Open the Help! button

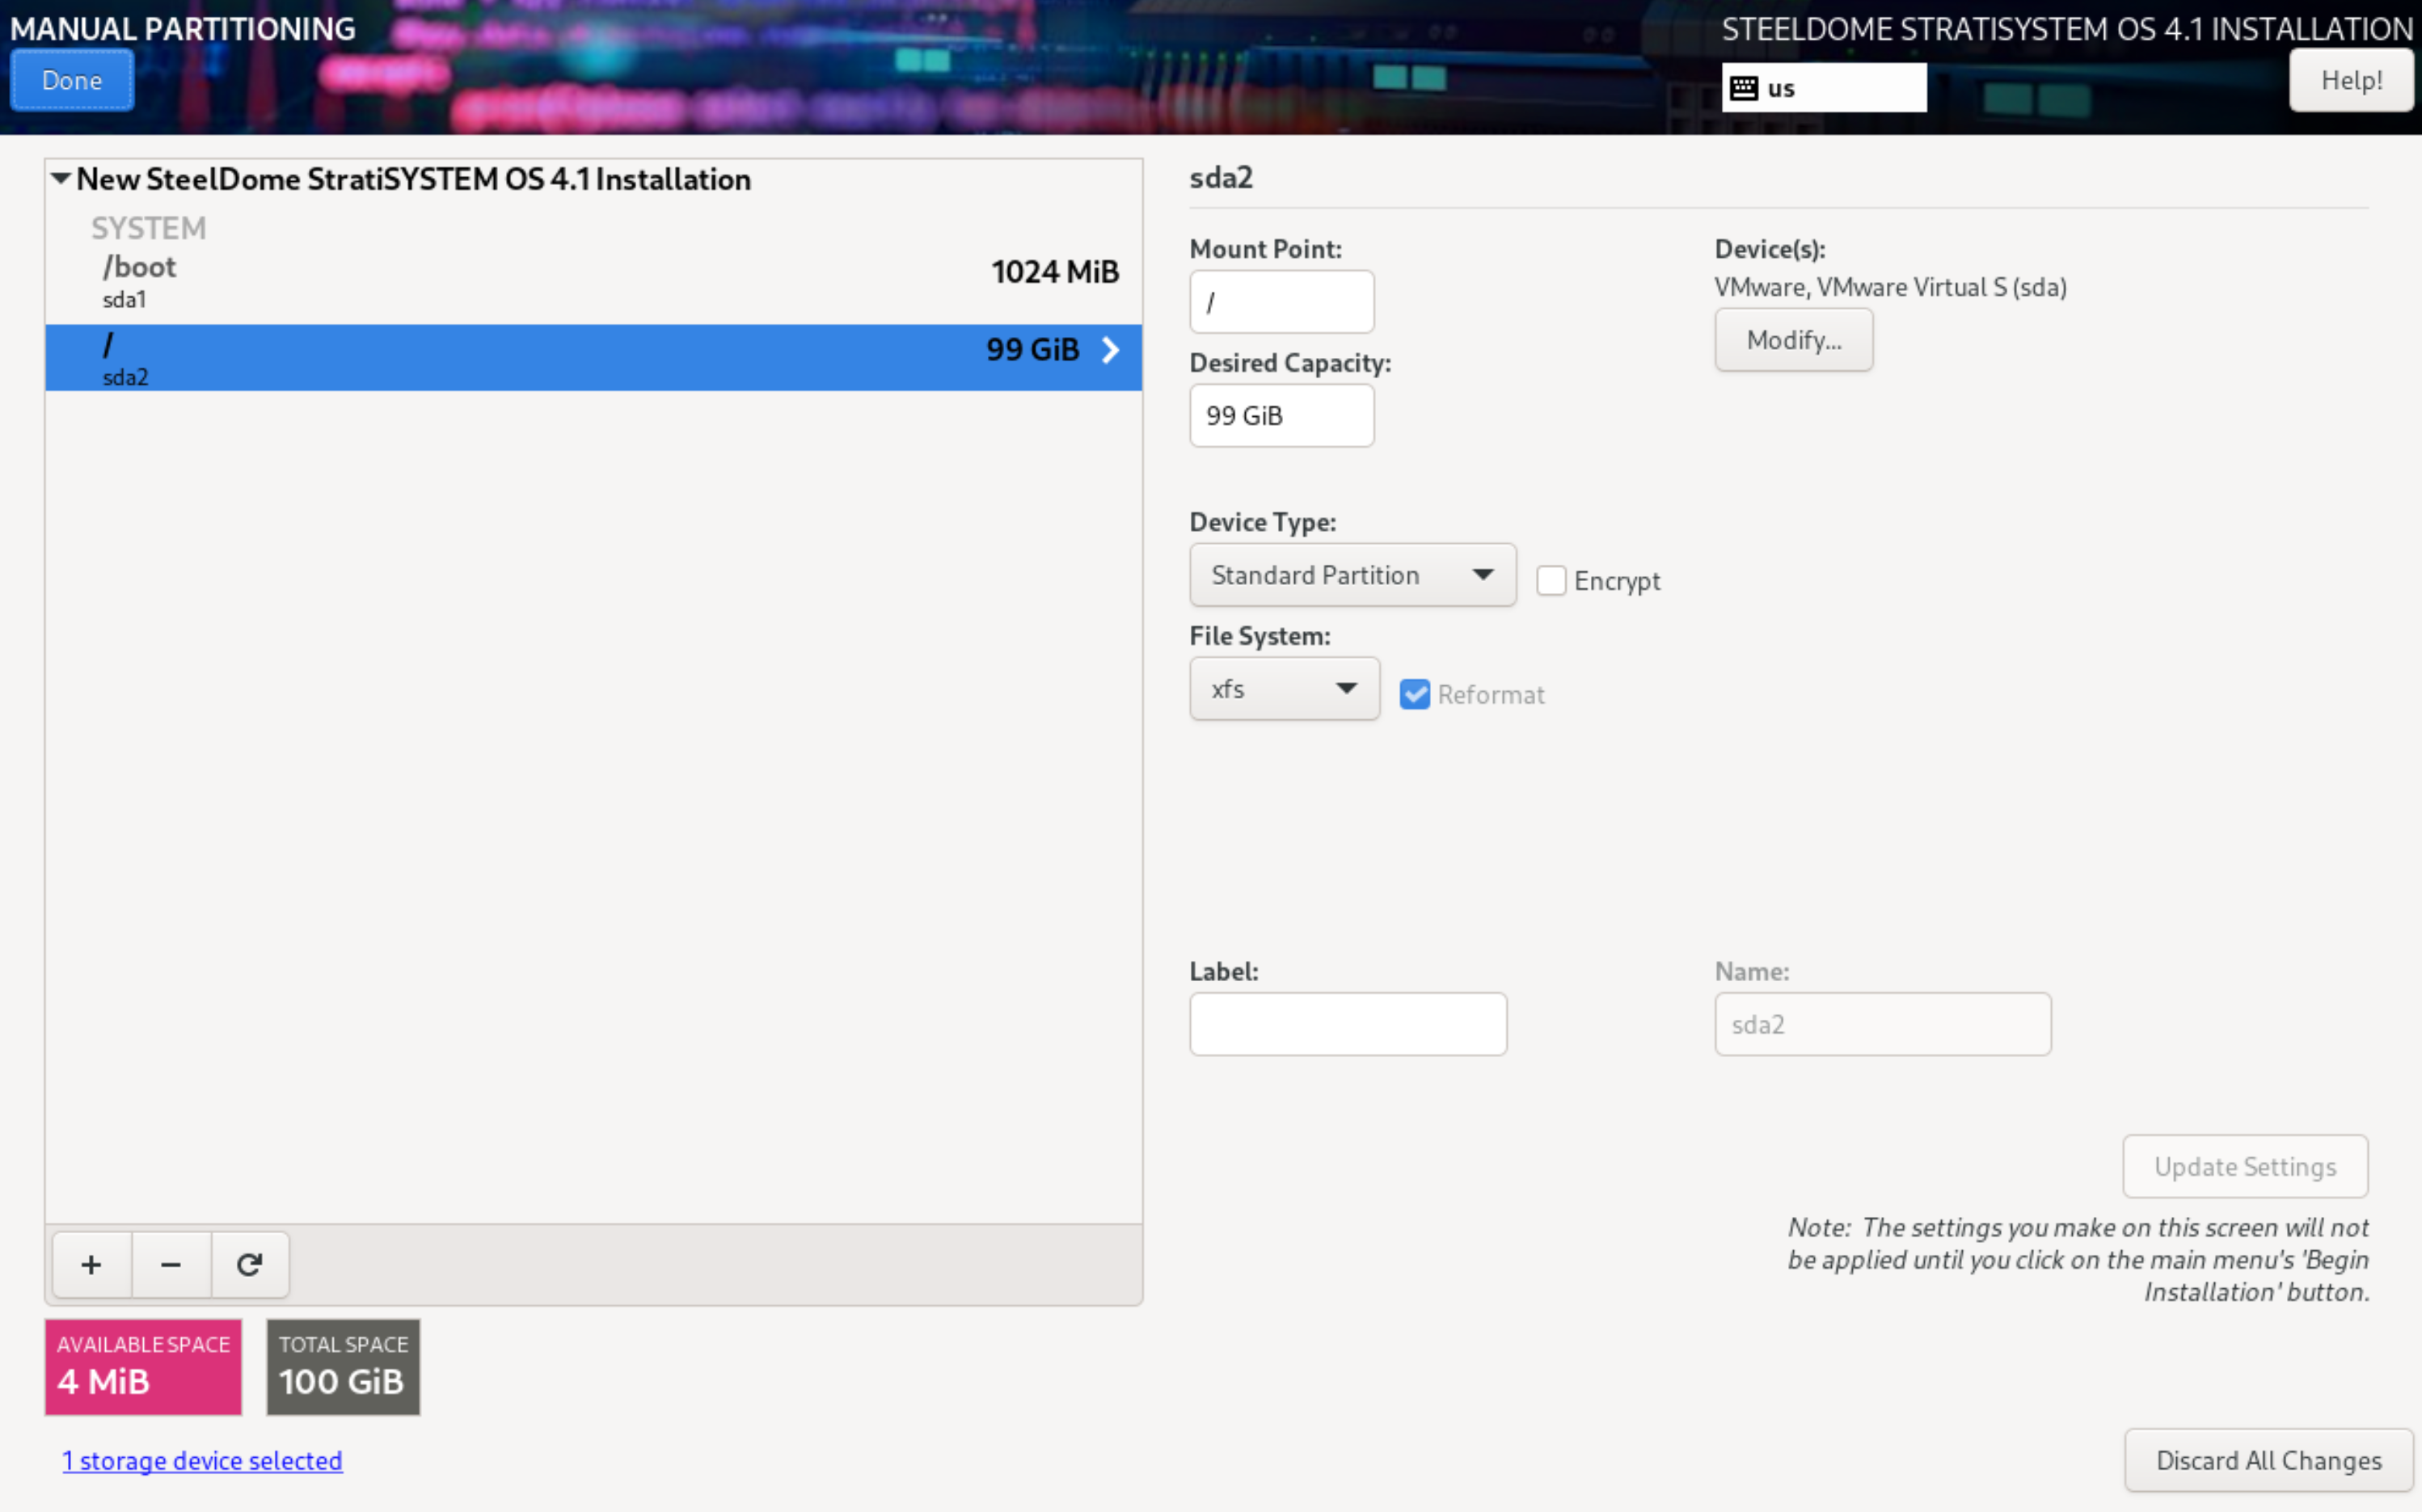coord(2351,81)
